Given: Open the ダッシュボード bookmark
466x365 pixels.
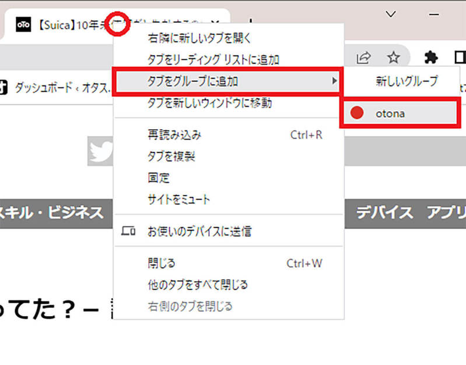Looking at the screenshot, I should pyautogui.click(x=62, y=87).
